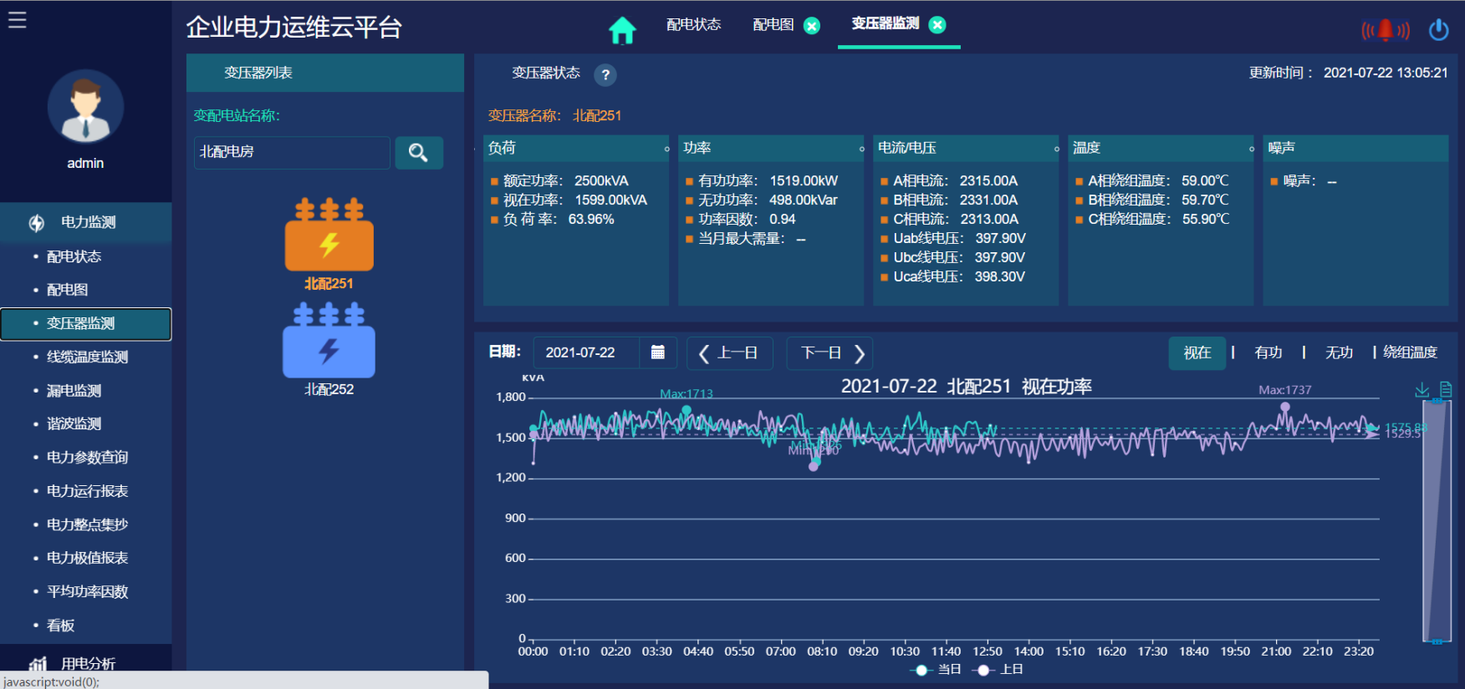Collapse the 功率 panel dot
Viewport: 1465px width, 689px height.
coord(862,149)
